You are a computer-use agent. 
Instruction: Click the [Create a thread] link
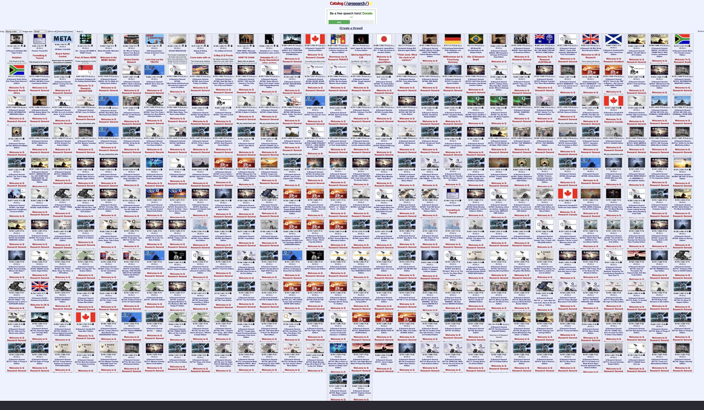click(x=351, y=28)
